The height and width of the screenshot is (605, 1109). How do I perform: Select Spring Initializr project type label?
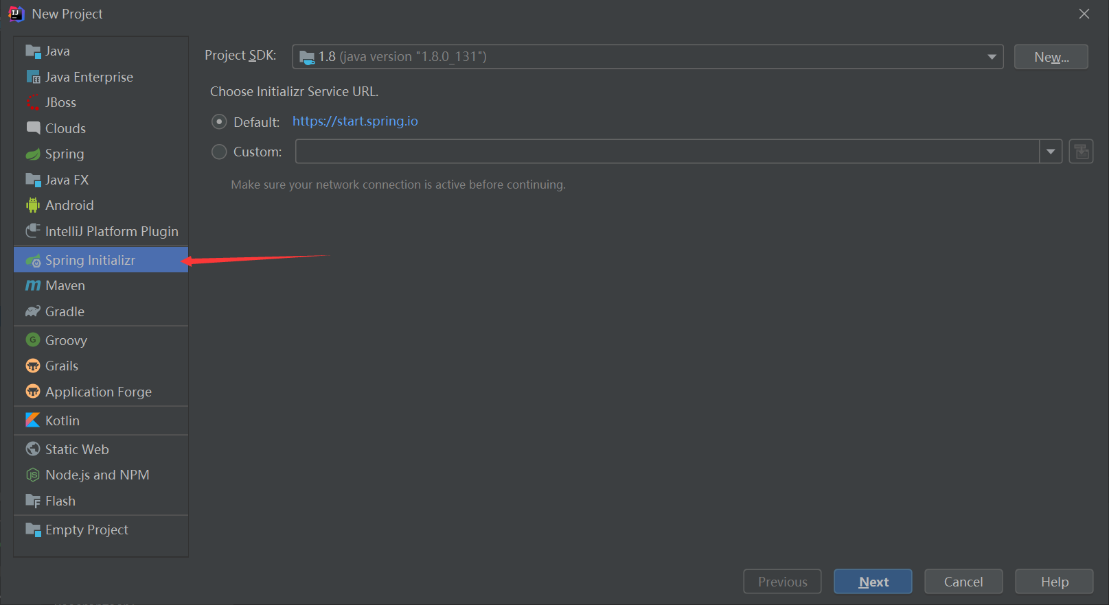[90, 260]
